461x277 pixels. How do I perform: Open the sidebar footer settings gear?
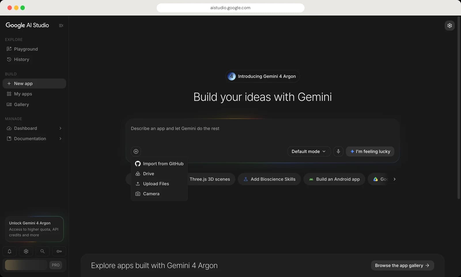click(26, 251)
